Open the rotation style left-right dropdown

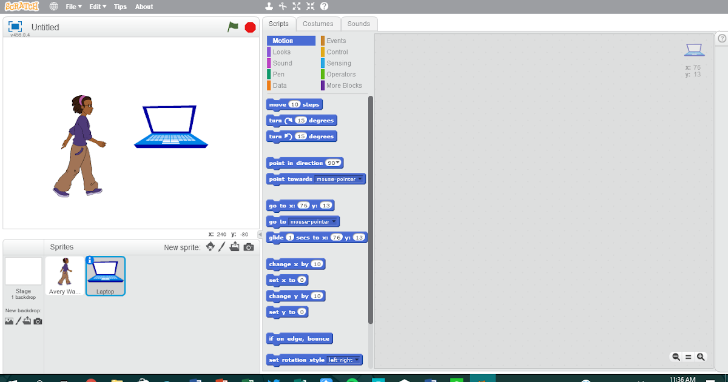[357, 360]
